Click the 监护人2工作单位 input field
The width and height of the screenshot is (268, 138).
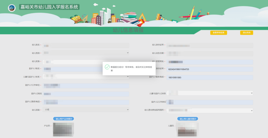pos(210,102)
